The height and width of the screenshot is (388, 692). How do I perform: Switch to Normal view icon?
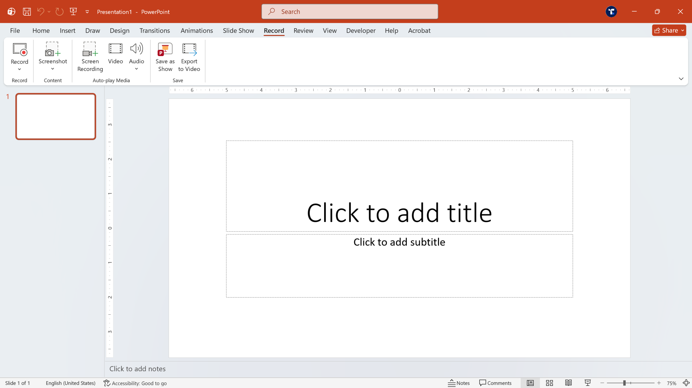coord(530,383)
